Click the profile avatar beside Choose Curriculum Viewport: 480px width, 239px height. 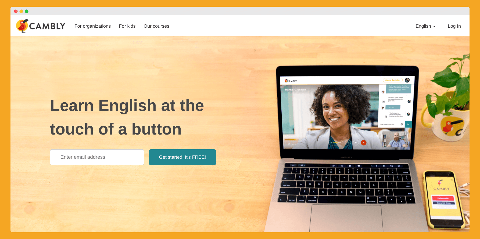pyautogui.click(x=407, y=80)
